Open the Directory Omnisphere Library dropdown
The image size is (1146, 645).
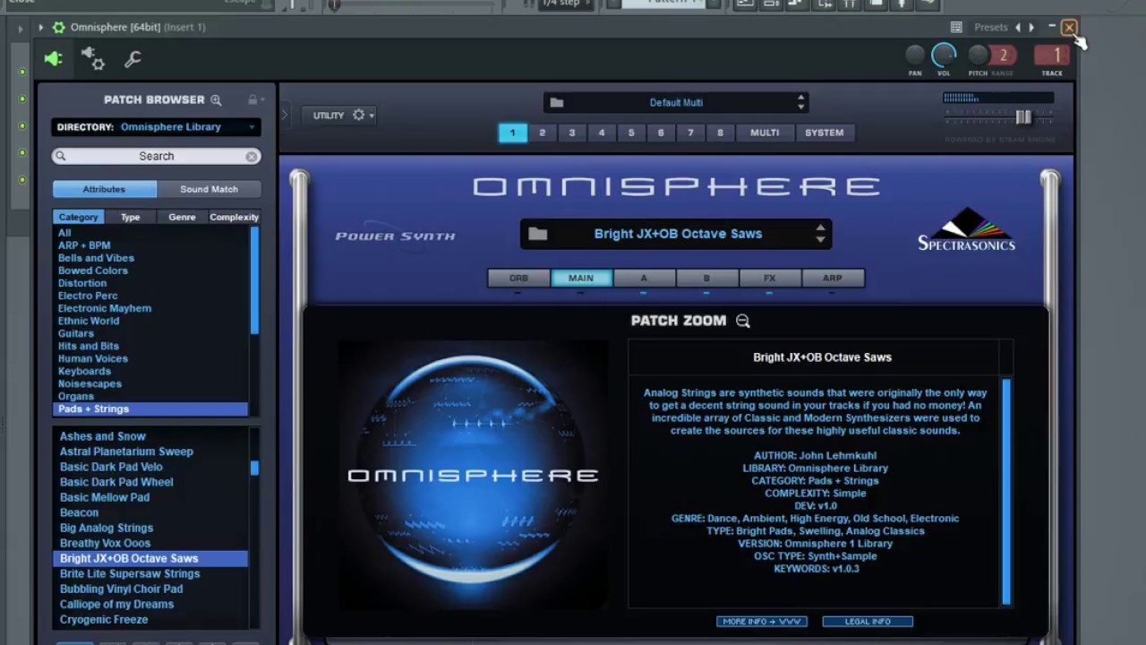pyautogui.click(x=156, y=127)
